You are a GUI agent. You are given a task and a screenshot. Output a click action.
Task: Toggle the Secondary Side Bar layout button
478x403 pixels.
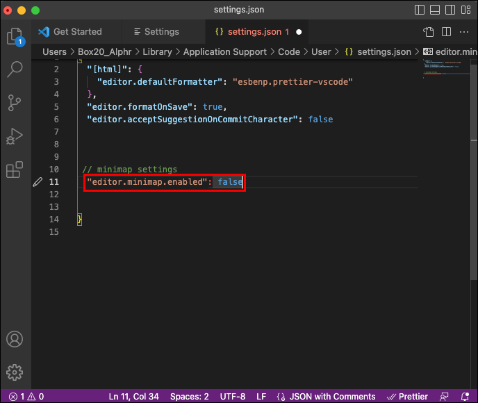point(450,10)
